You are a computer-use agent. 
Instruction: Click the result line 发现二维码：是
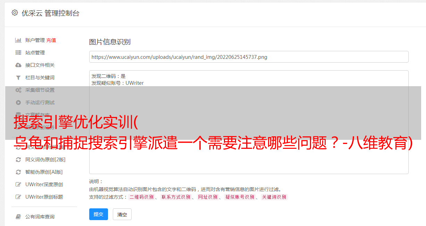point(109,76)
